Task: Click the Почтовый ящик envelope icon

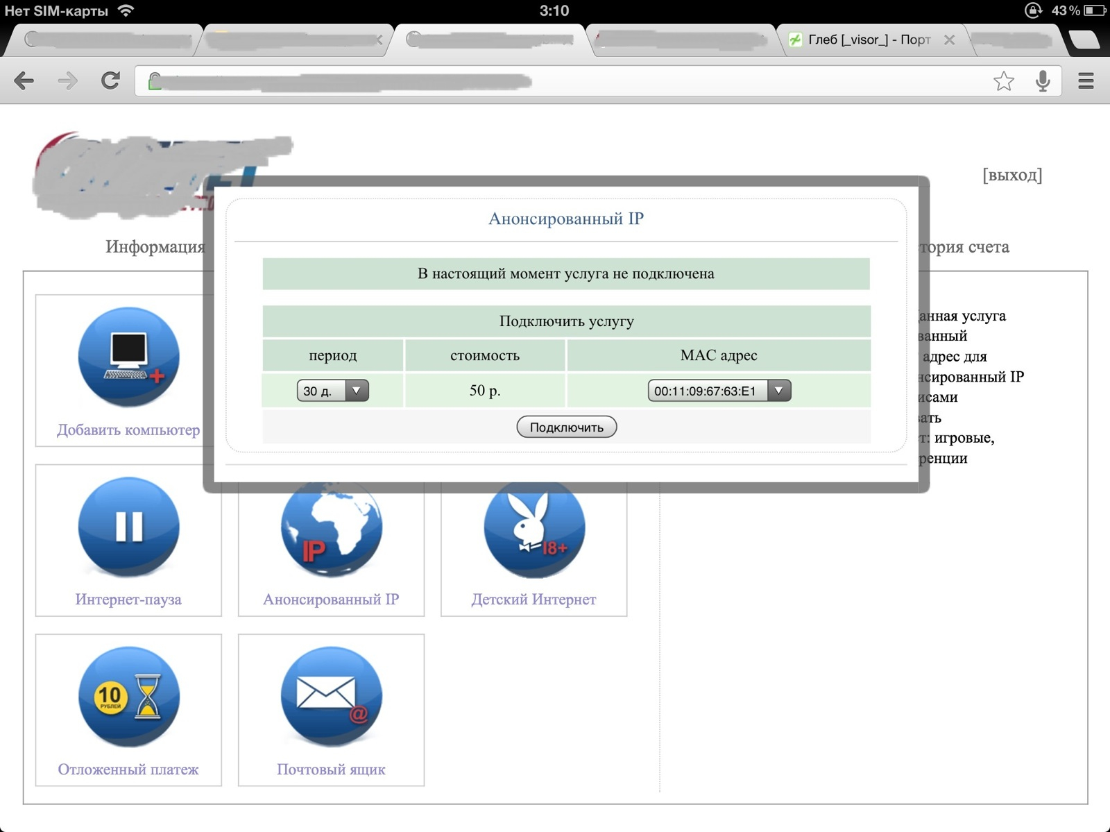Action: [x=332, y=697]
